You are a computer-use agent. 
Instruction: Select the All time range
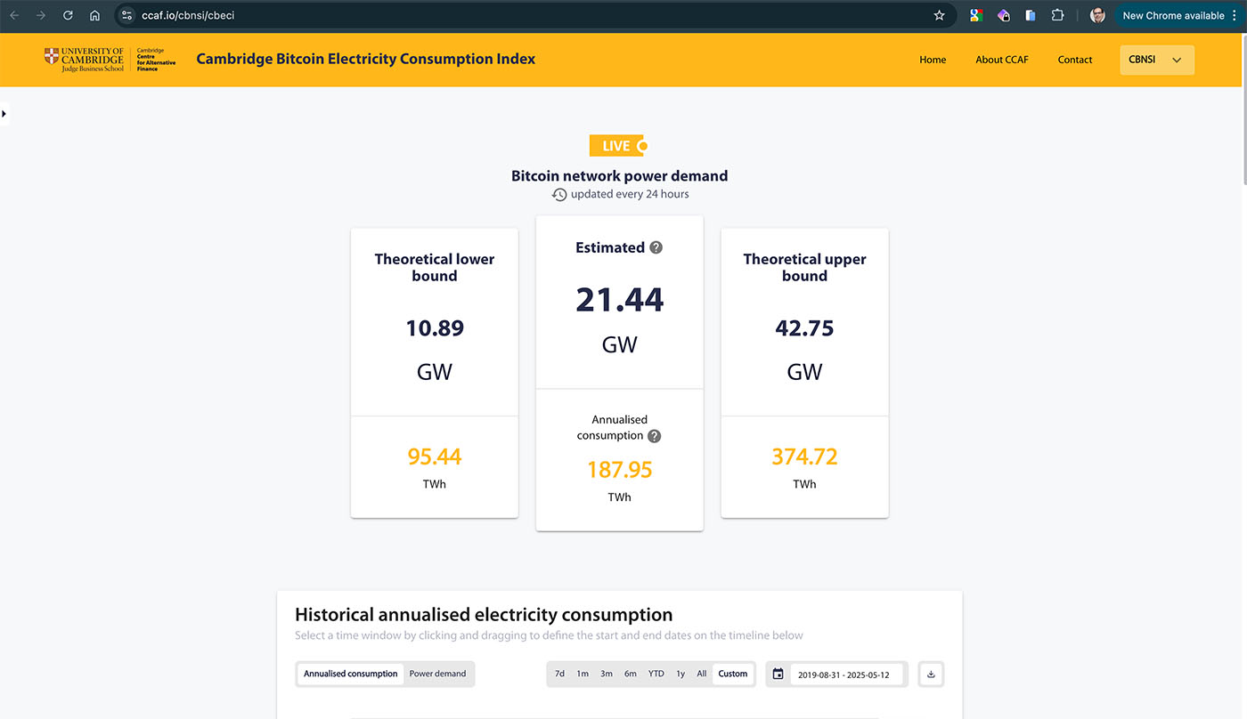(702, 674)
